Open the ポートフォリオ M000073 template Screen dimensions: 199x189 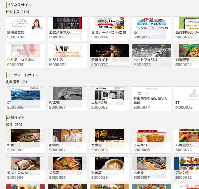tap(152, 56)
